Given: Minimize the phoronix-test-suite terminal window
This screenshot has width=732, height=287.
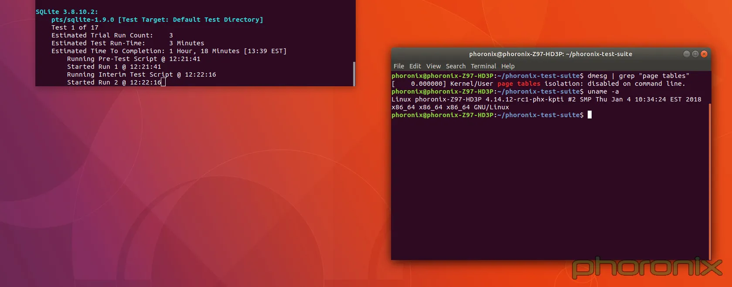Looking at the screenshot, I should [686, 54].
